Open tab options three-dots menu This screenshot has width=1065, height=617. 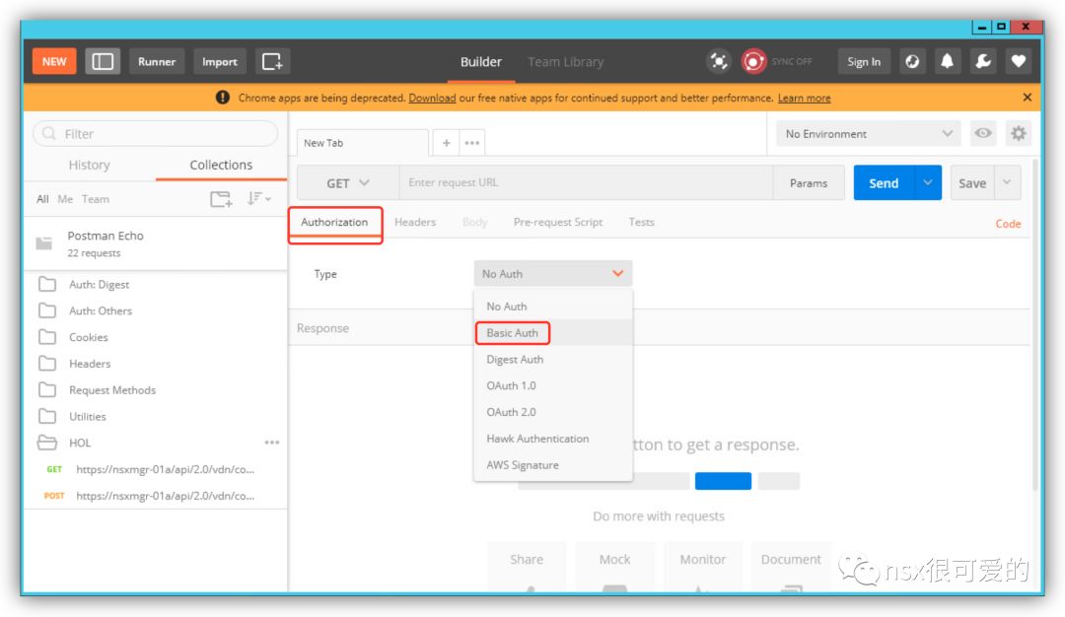pos(472,143)
